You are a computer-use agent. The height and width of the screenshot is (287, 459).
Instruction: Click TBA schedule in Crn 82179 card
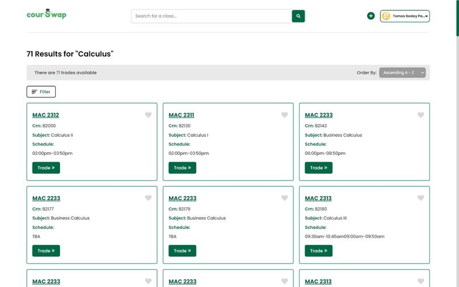[x=173, y=236]
